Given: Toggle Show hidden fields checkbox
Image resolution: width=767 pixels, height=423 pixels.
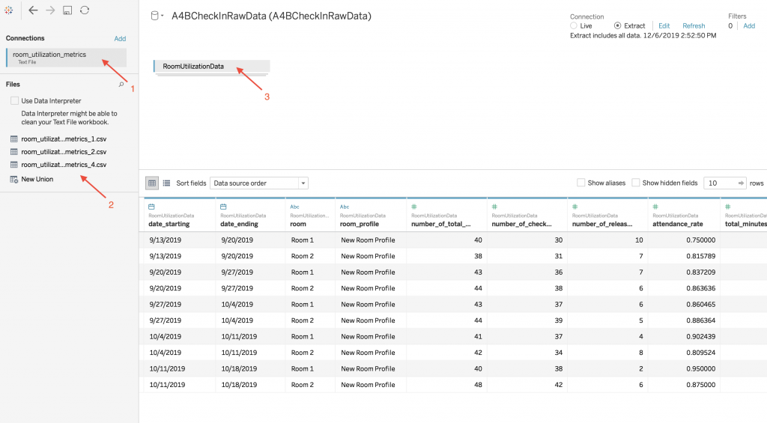Looking at the screenshot, I should 636,183.
